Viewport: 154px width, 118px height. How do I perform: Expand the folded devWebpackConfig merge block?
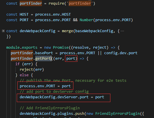point(3,31)
